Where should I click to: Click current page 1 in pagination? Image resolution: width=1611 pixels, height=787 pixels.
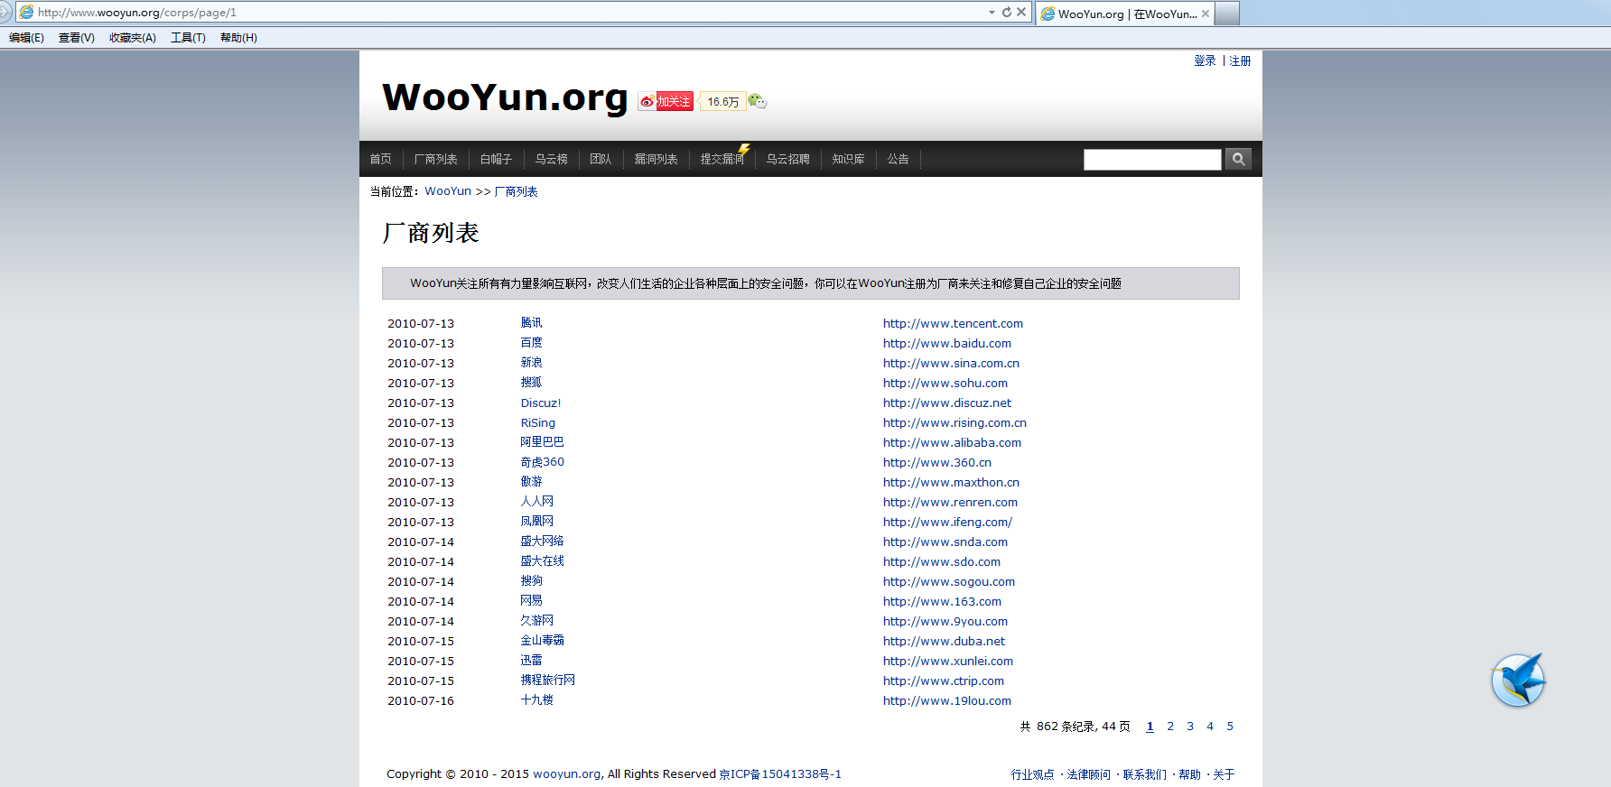click(x=1150, y=727)
